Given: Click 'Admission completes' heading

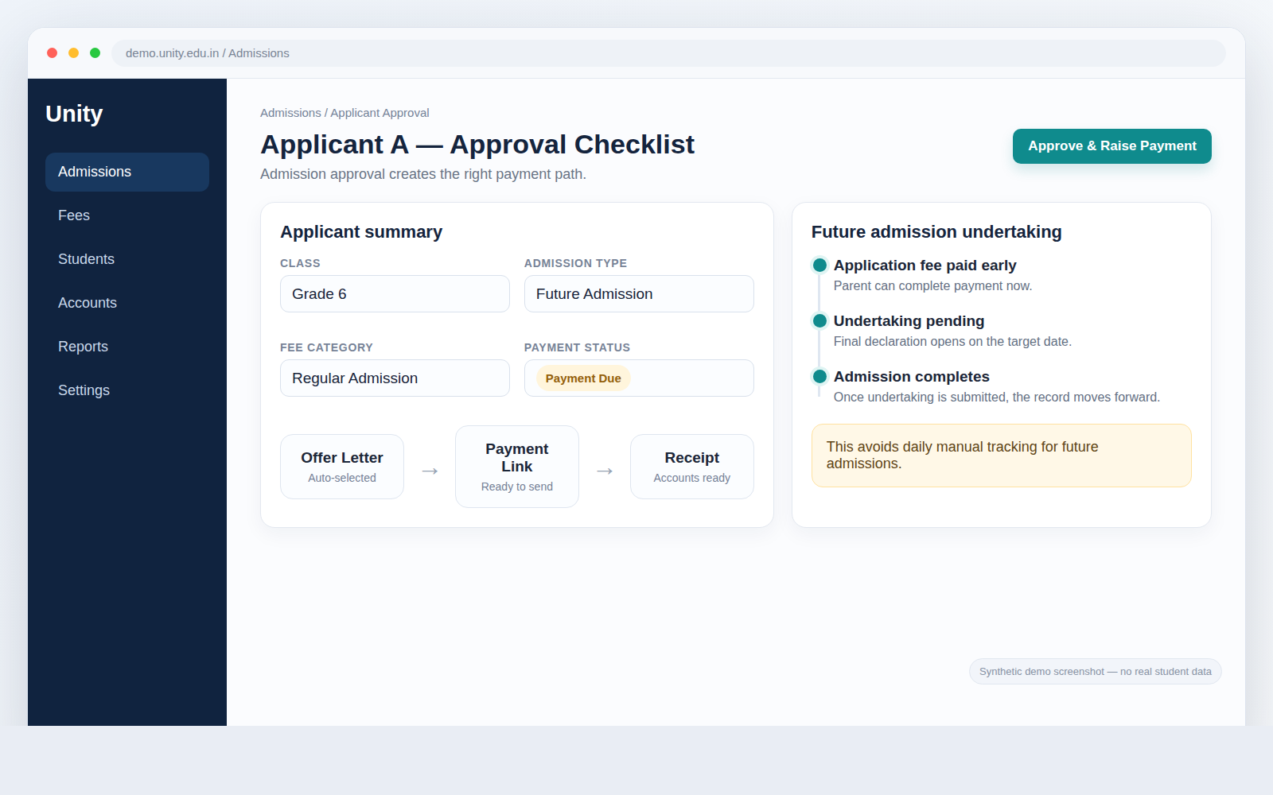Looking at the screenshot, I should [x=912, y=377].
